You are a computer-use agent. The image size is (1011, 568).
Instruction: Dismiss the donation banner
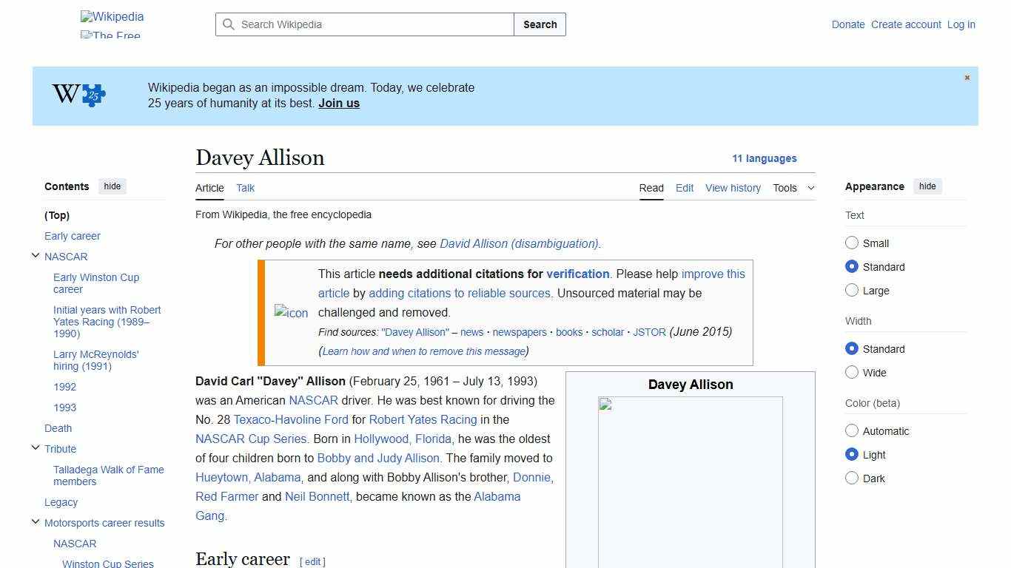(x=967, y=77)
